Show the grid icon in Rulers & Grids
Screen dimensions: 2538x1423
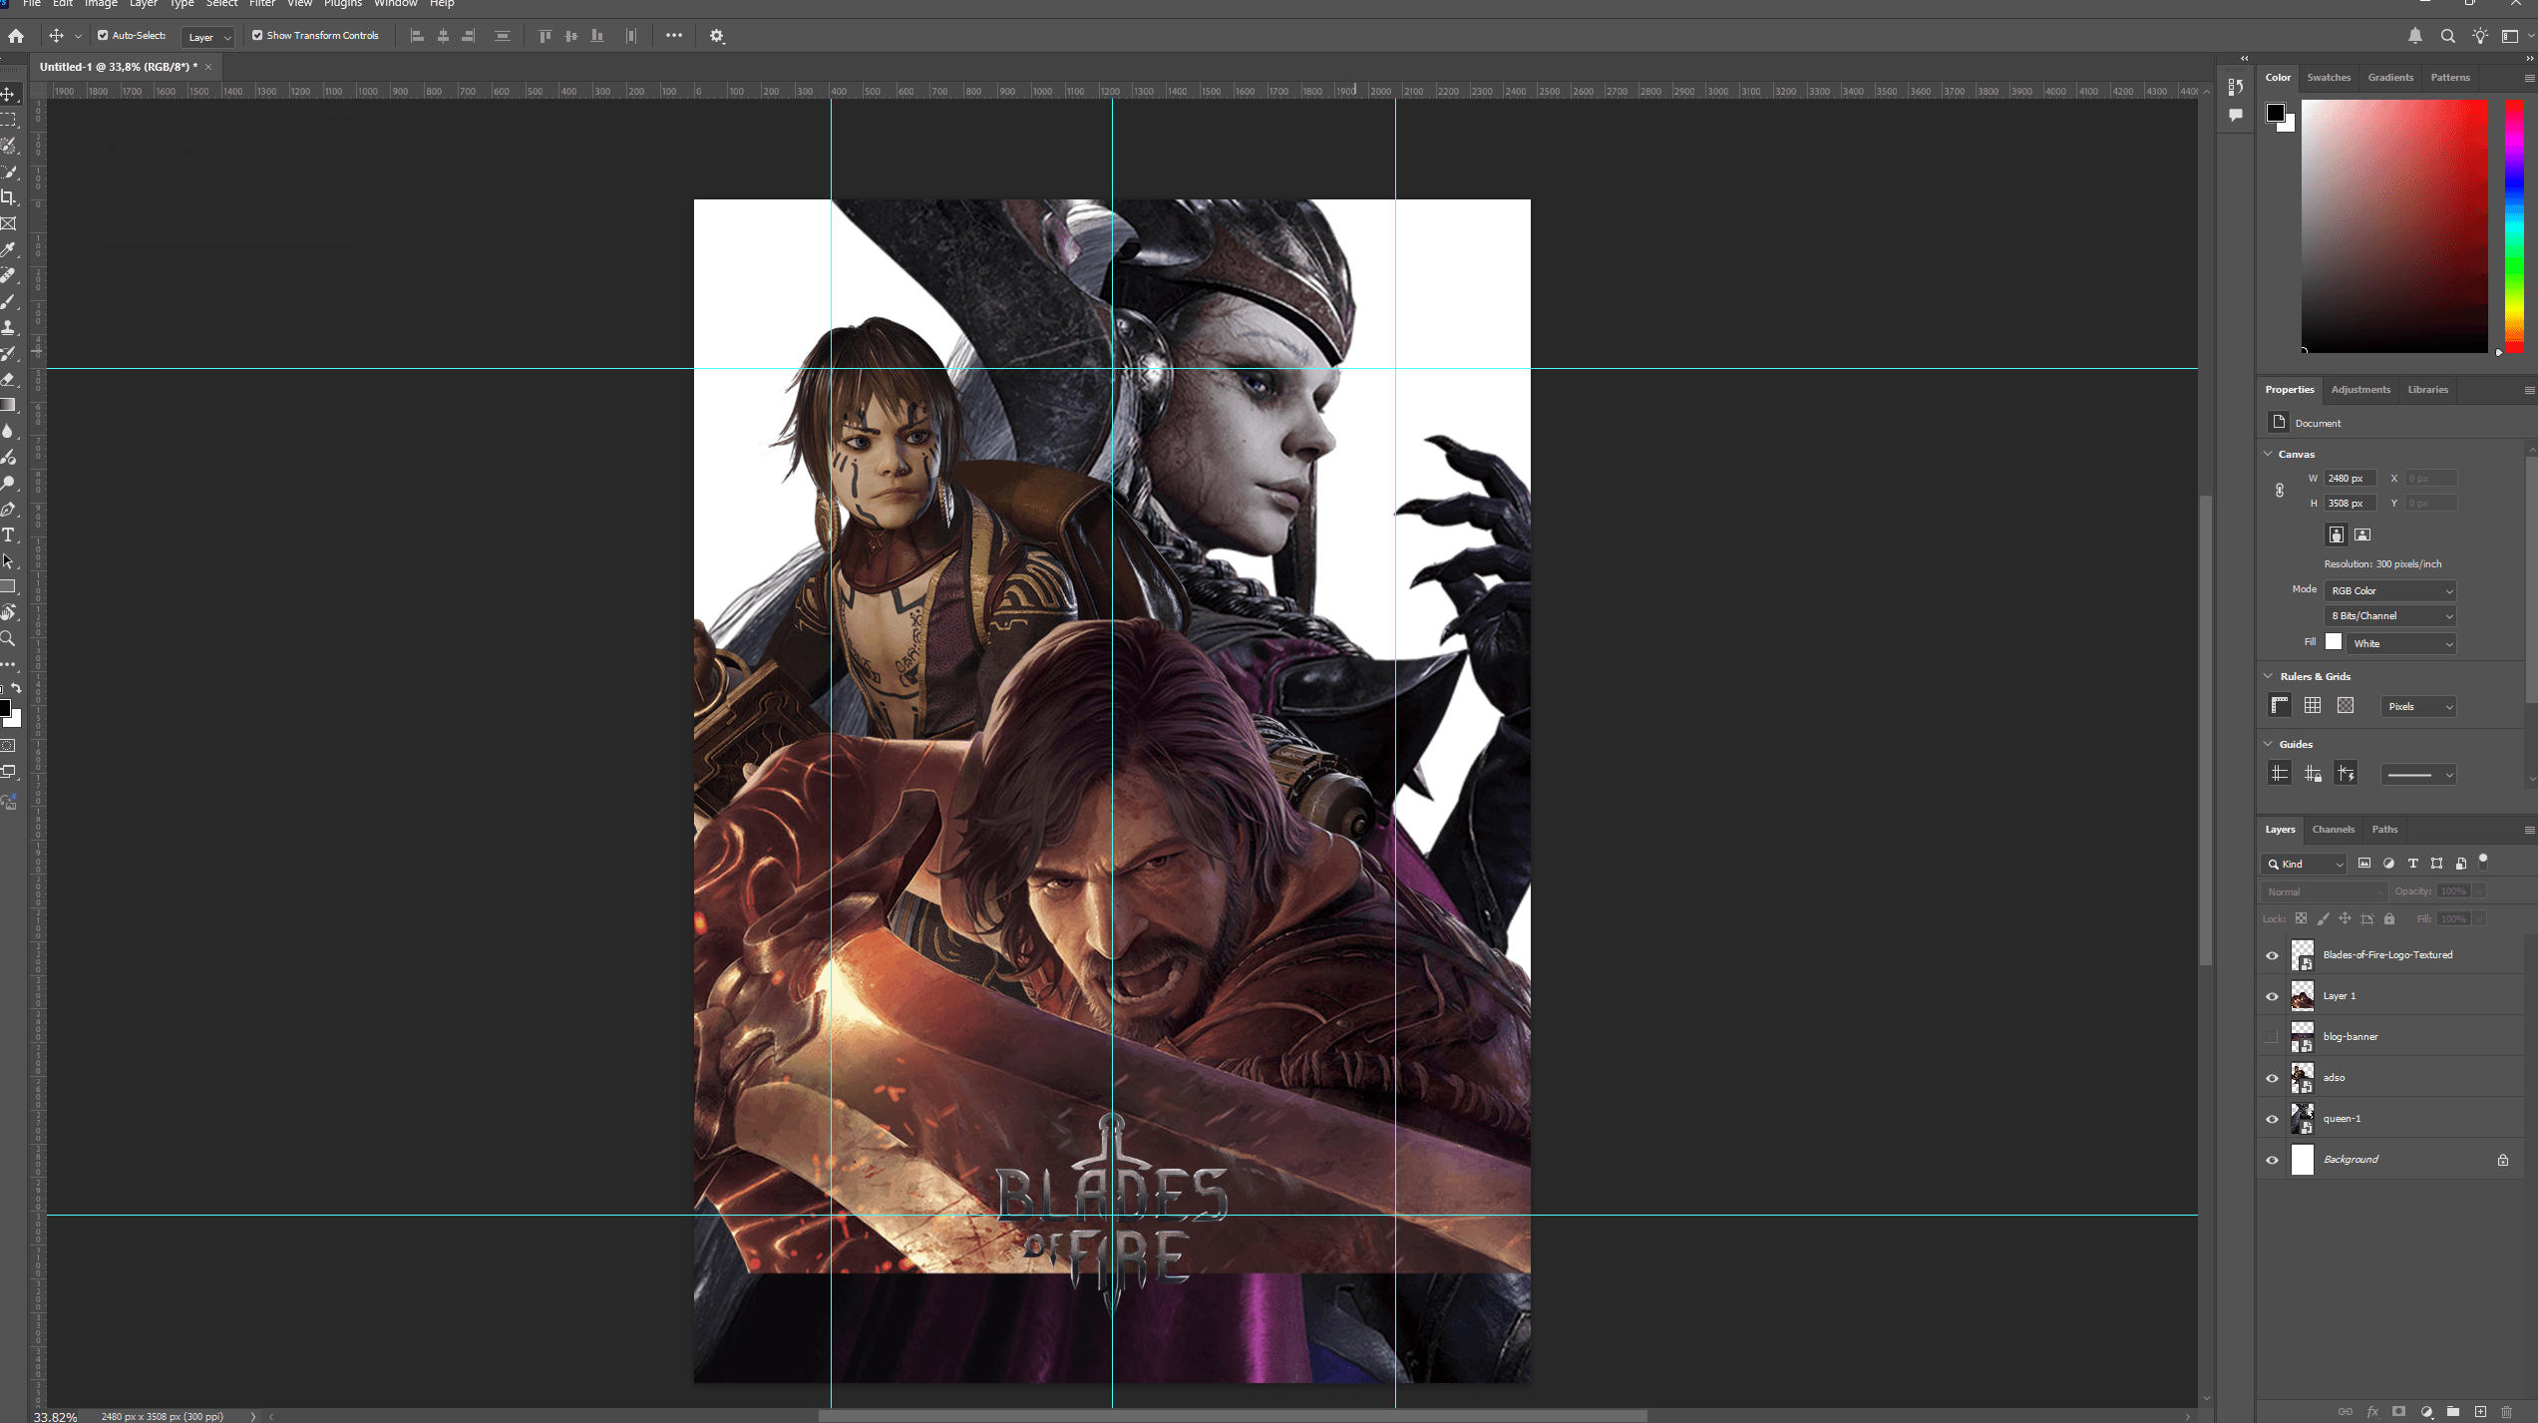pyautogui.click(x=2313, y=706)
